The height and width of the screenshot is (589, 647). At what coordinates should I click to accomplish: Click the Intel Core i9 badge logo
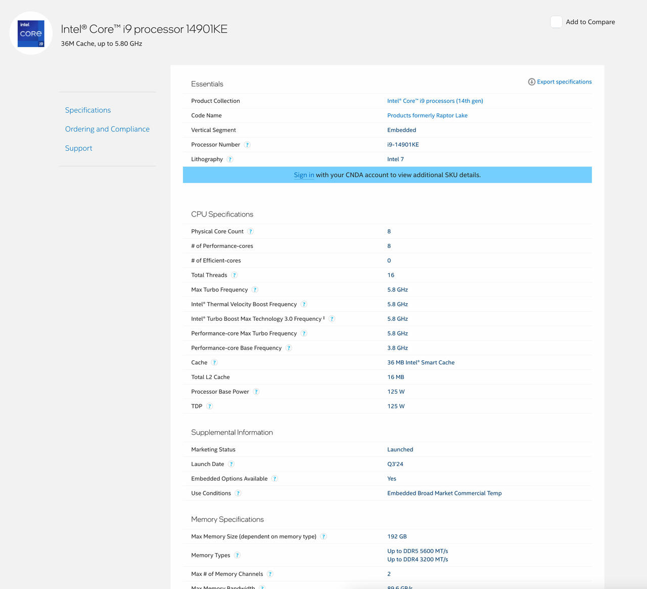coord(31,33)
